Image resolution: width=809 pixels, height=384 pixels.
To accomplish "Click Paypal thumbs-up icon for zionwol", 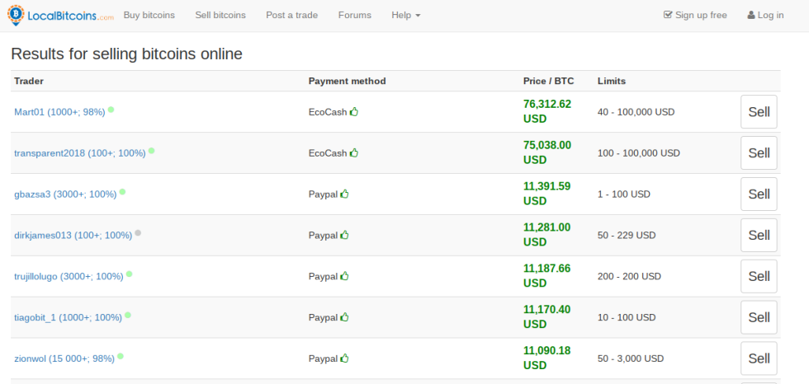I will [344, 358].
